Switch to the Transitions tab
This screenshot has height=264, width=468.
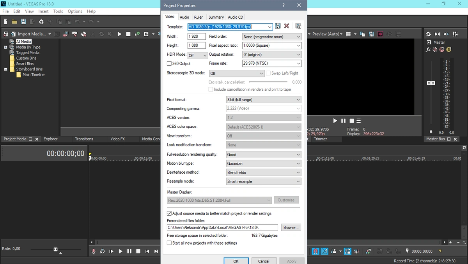(x=84, y=139)
